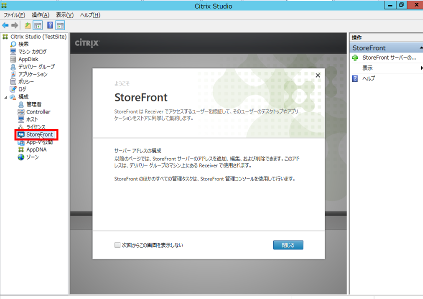Select the 構成 configuration node
The width and height of the screenshot is (423, 299).
[23, 96]
